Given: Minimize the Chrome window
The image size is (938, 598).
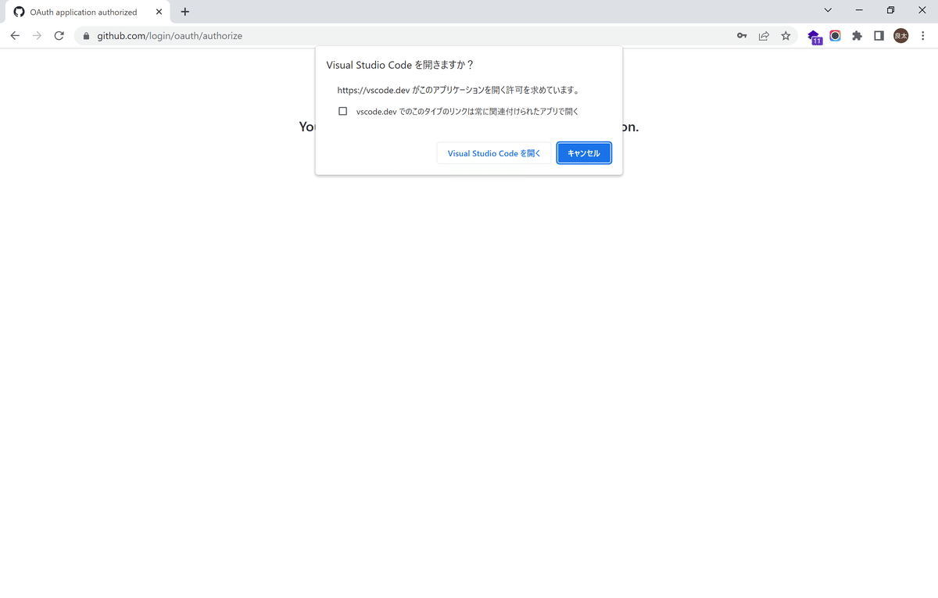Looking at the screenshot, I should [859, 10].
